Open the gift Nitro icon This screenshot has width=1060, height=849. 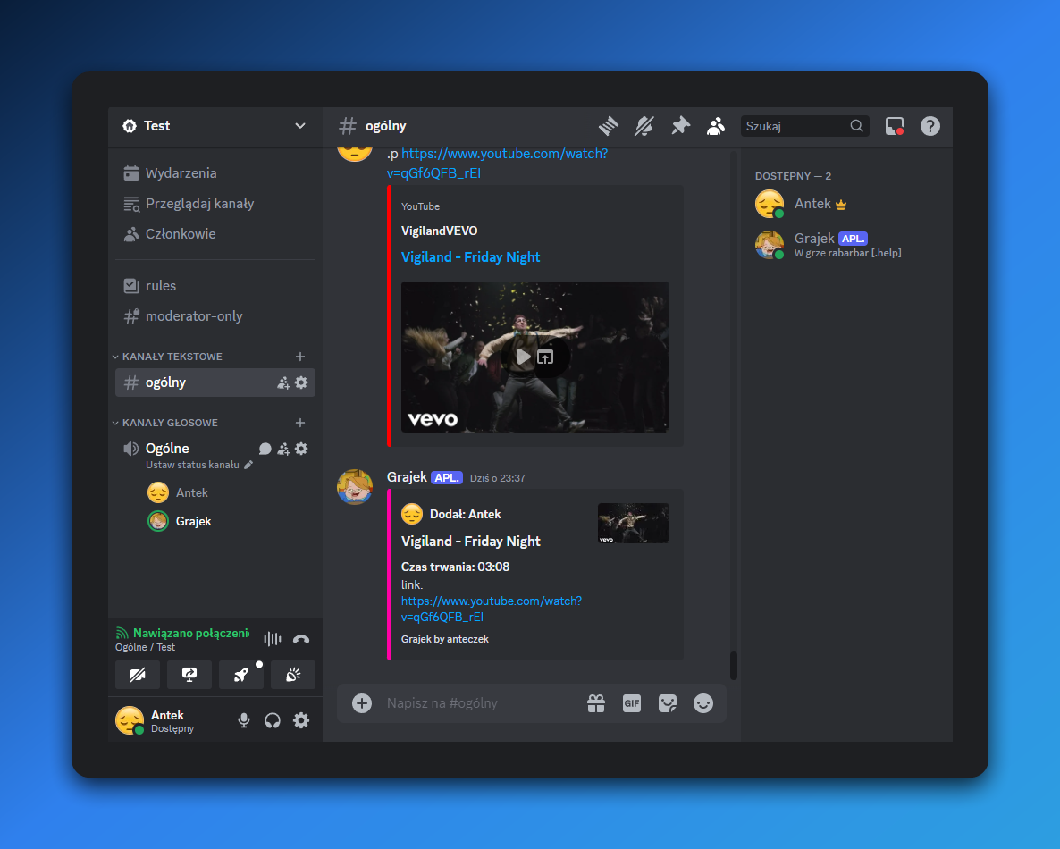[x=596, y=703]
